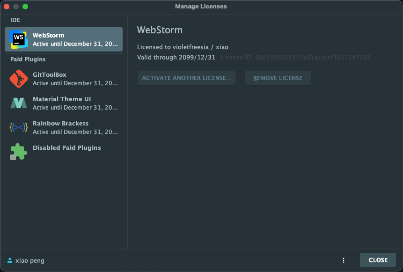Open Disabled Paid Plugins entry

[64, 152]
